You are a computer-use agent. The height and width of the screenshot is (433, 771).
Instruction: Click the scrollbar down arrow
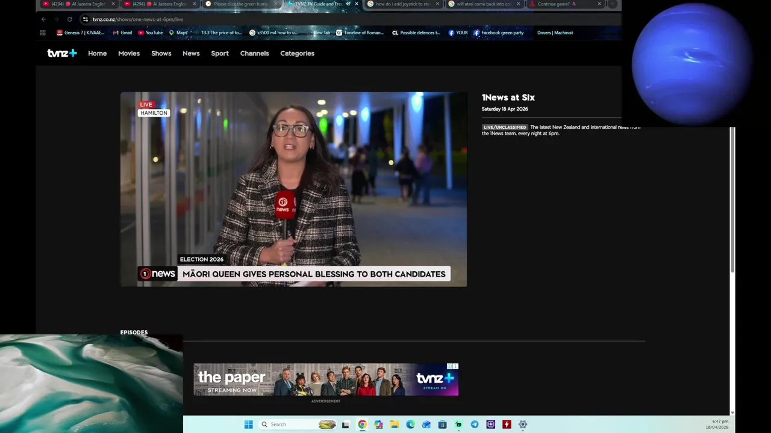[732, 413]
